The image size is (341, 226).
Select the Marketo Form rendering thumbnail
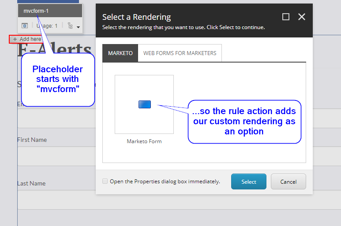tap(144, 104)
